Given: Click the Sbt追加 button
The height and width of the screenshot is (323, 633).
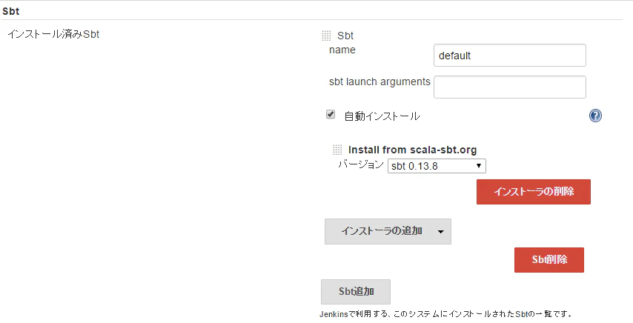Looking at the screenshot, I should point(355,292).
